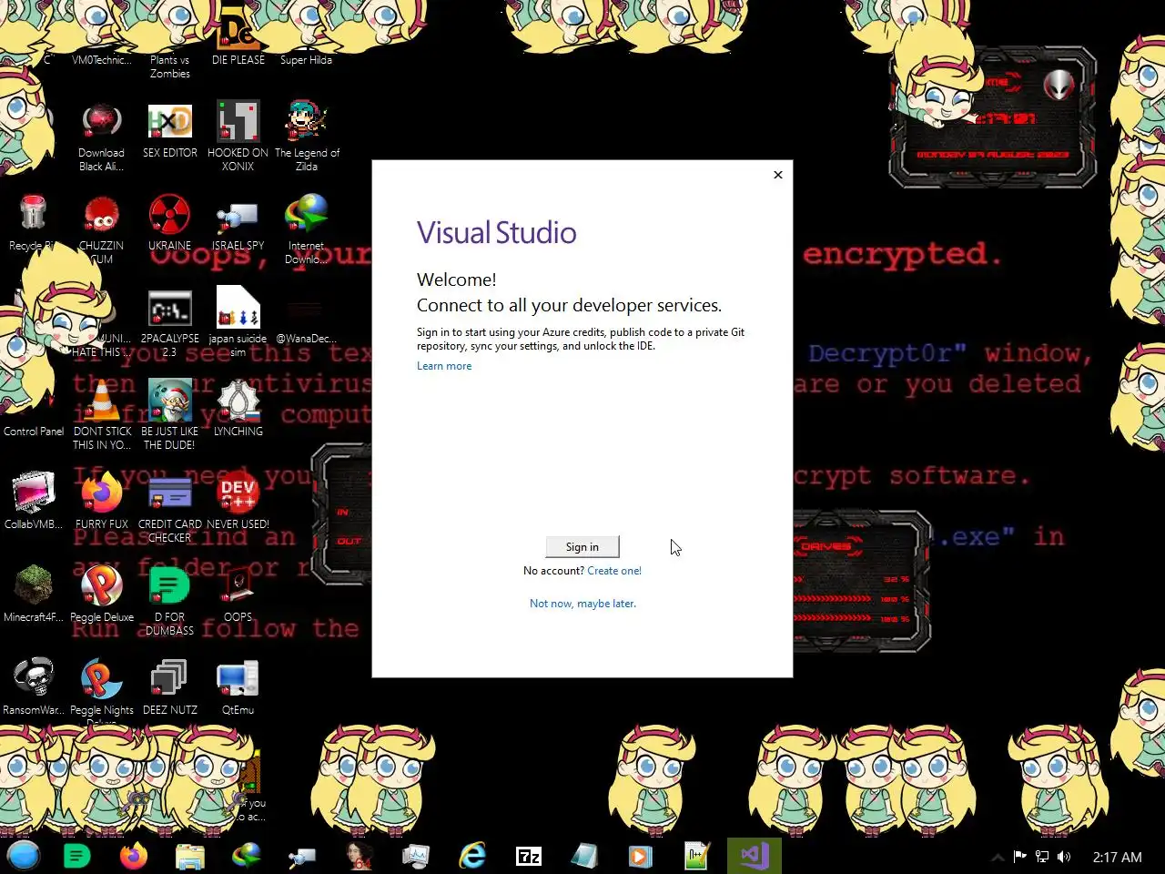Choose Not now, maybe later
1165x874 pixels.
click(582, 604)
